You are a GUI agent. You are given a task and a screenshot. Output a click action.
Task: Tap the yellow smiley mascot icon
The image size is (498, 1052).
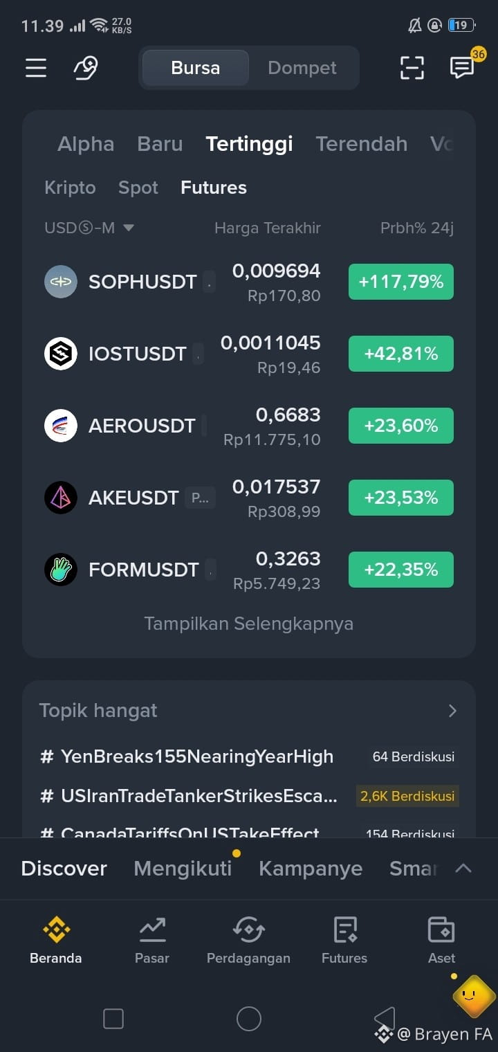[x=473, y=996]
